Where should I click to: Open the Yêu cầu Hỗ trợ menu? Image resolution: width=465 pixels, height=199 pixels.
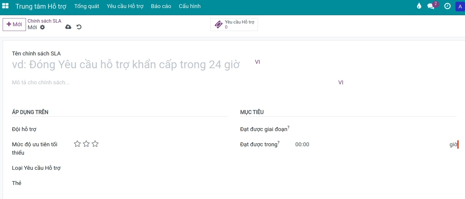pos(125,6)
